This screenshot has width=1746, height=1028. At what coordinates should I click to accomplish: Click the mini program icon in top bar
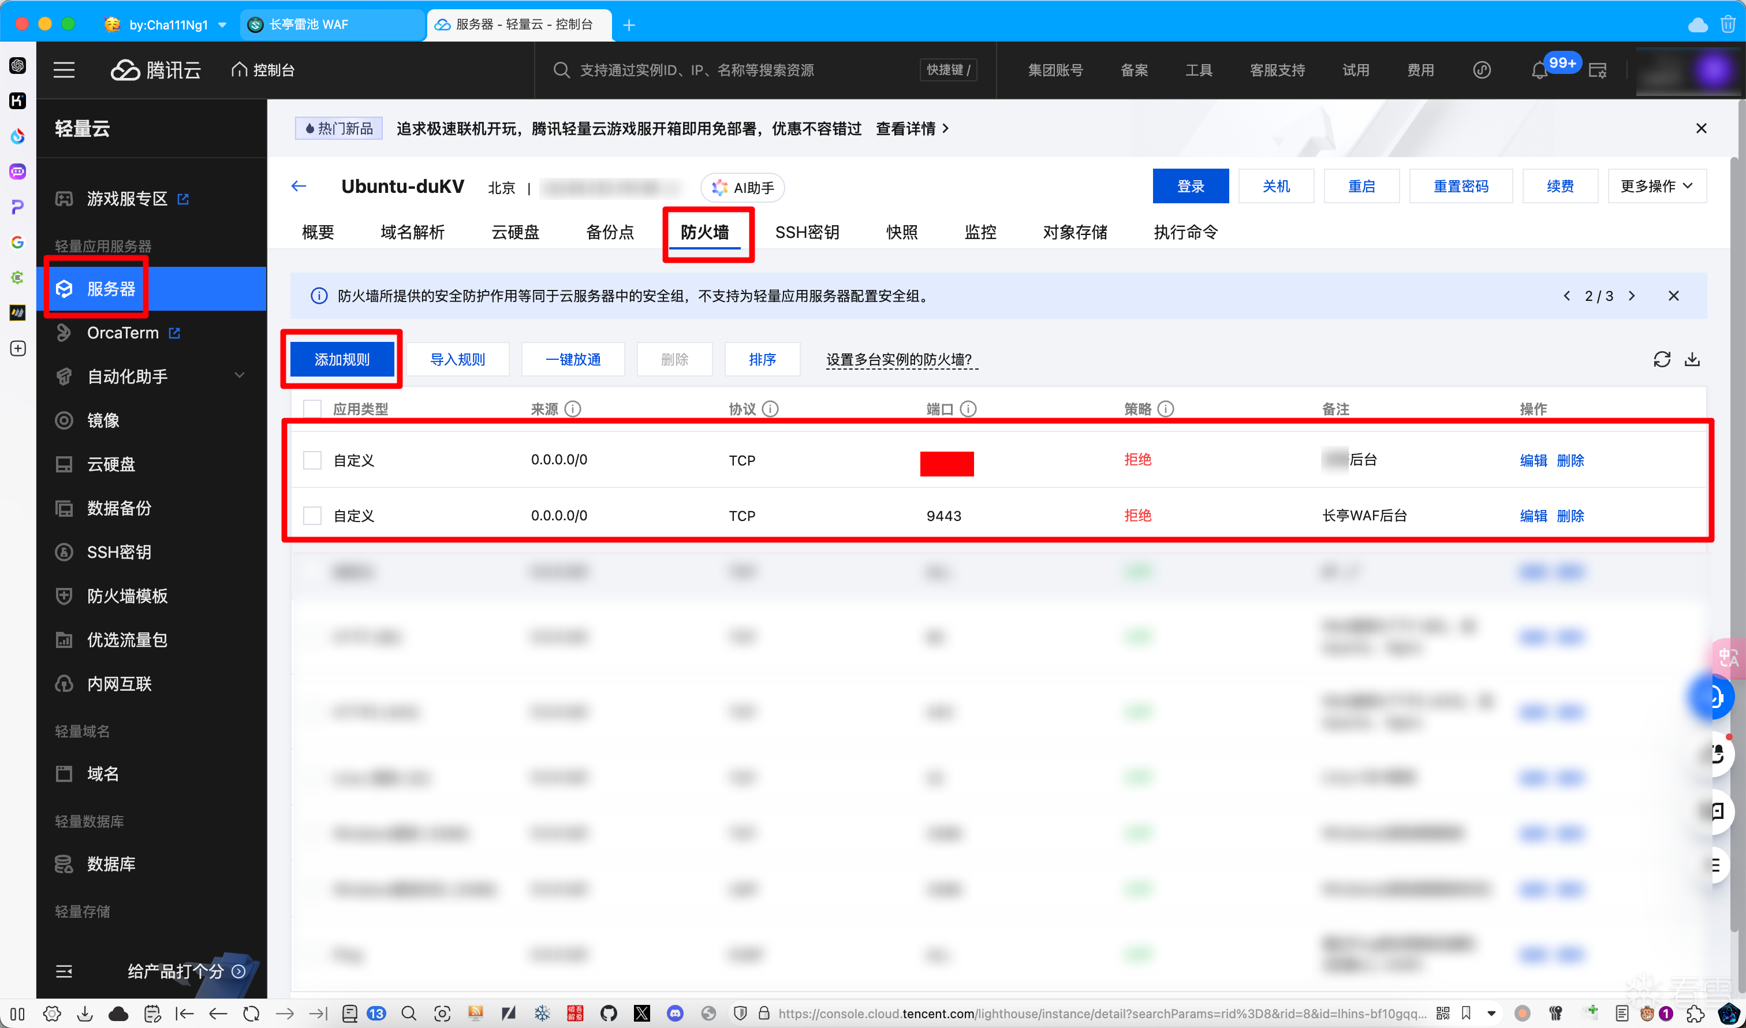pyautogui.click(x=1482, y=70)
